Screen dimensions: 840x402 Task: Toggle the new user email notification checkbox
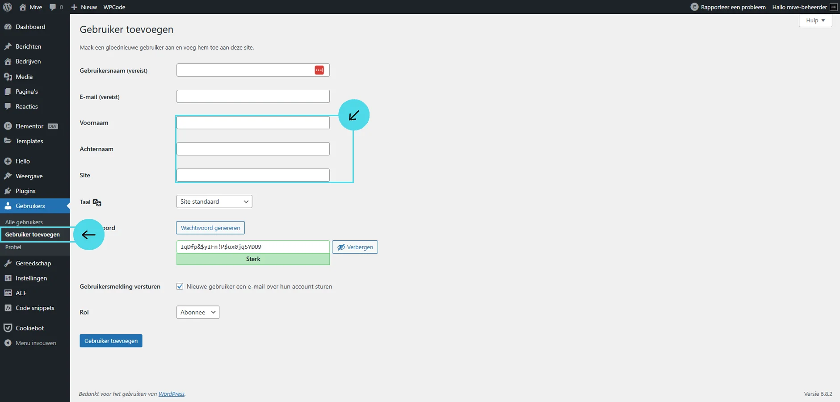click(x=180, y=287)
